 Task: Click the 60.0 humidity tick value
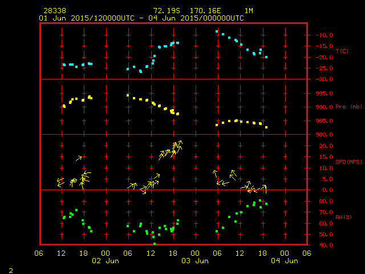326,223
